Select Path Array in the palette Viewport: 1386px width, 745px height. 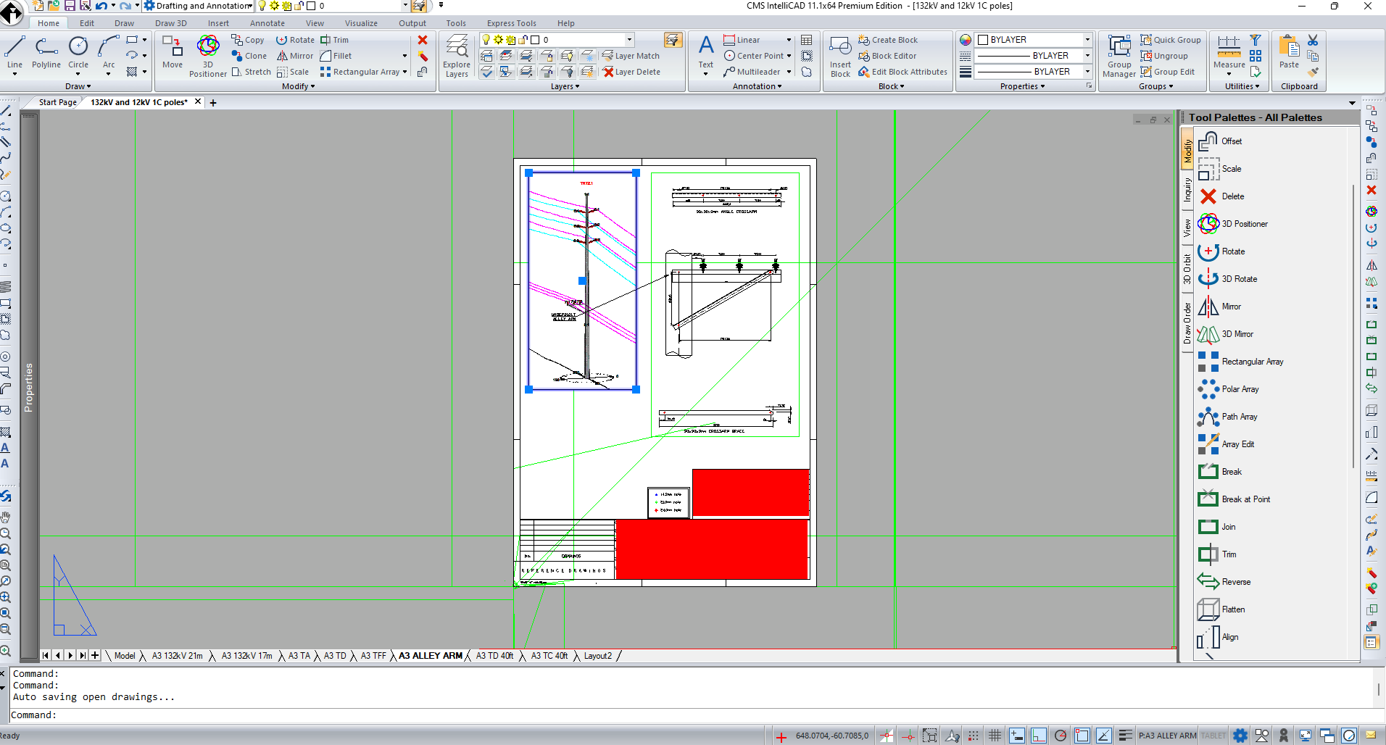pos(1228,417)
